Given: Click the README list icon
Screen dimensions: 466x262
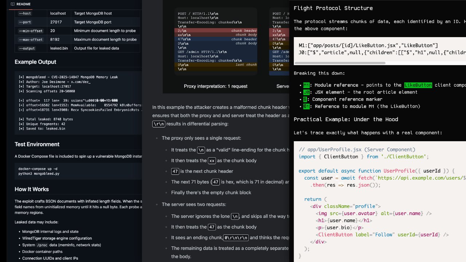Looking at the screenshot, I should point(12,4).
